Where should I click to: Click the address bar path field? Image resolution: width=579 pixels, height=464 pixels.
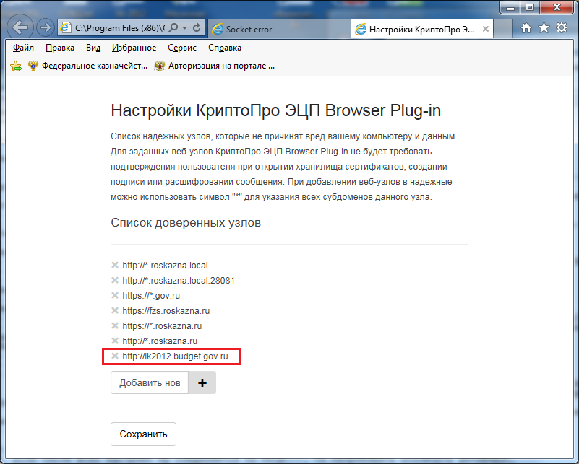pyautogui.click(x=120, y=28)
